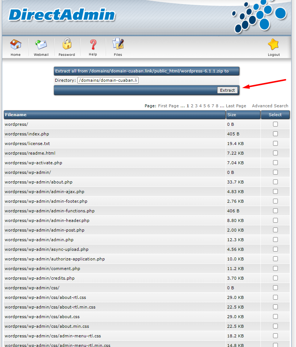Viewport: 296px width, 347px height.
Task: Tick checkbox for css/about.css
Action: coord(275,317)
